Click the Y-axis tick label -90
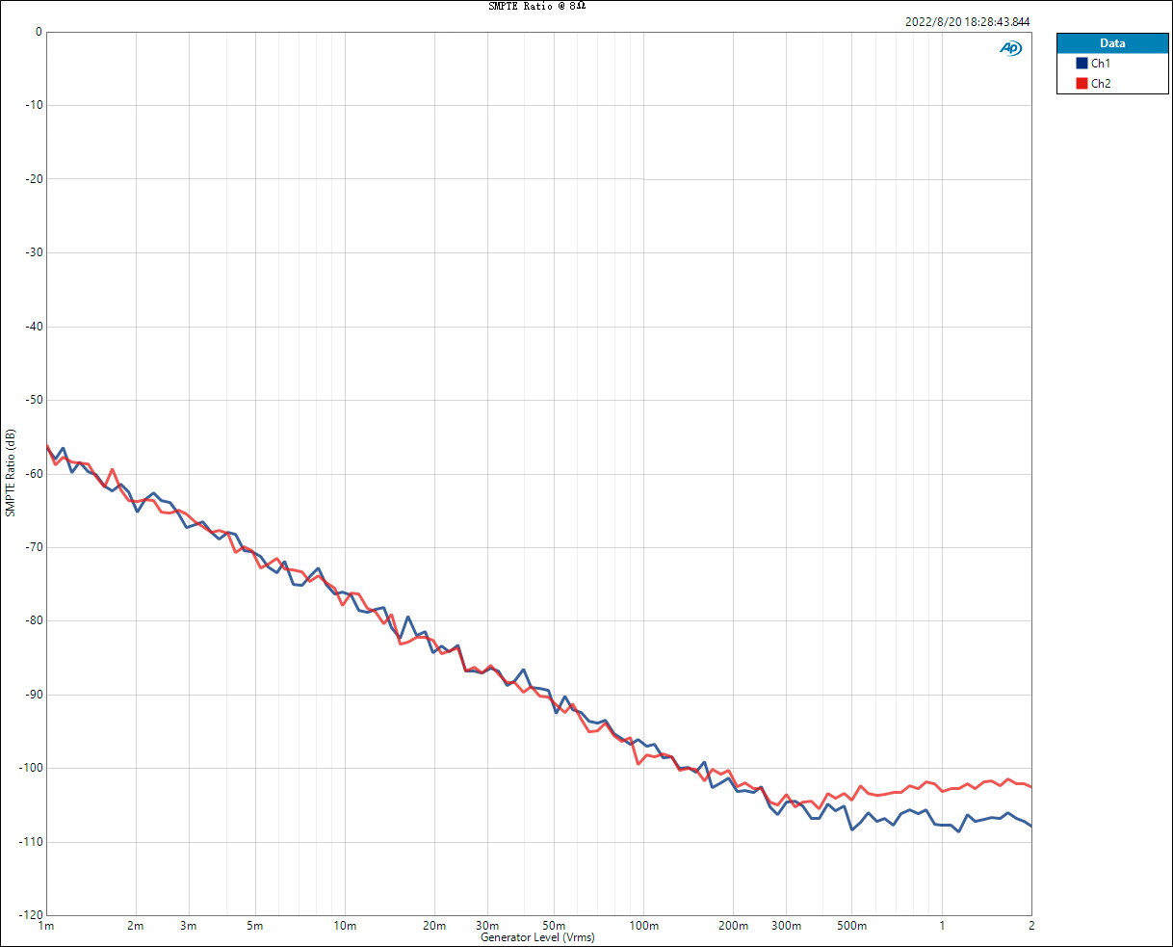 [33, 695]
